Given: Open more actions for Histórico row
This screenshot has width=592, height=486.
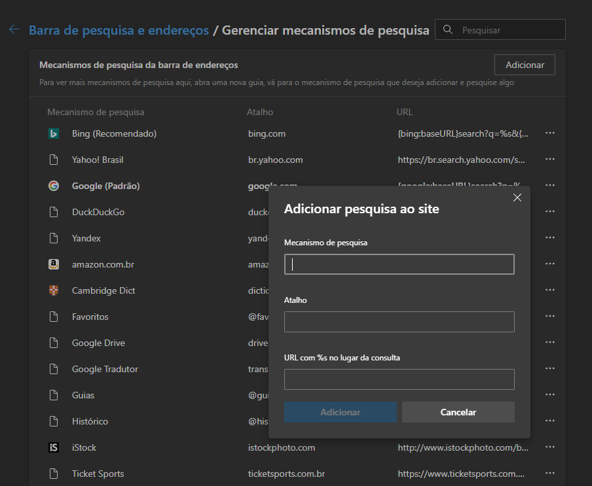Looking at the screenshot, I should coord(550,421).
